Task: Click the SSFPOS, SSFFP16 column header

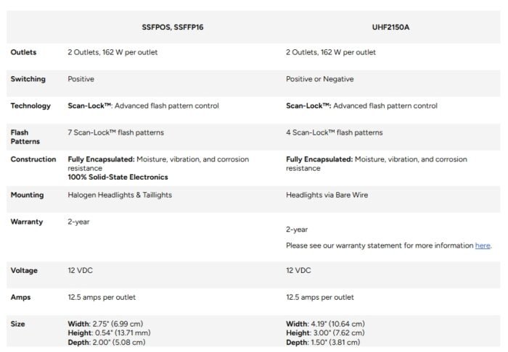Action: point(173,27)
